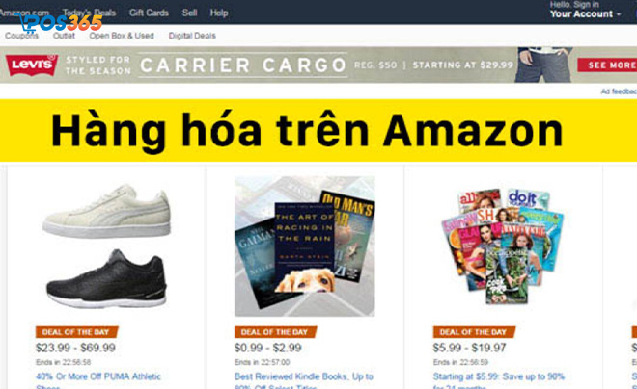Click the Carrier Cargo banner text
The image size is (637, 389).
[x=243, y=65]
